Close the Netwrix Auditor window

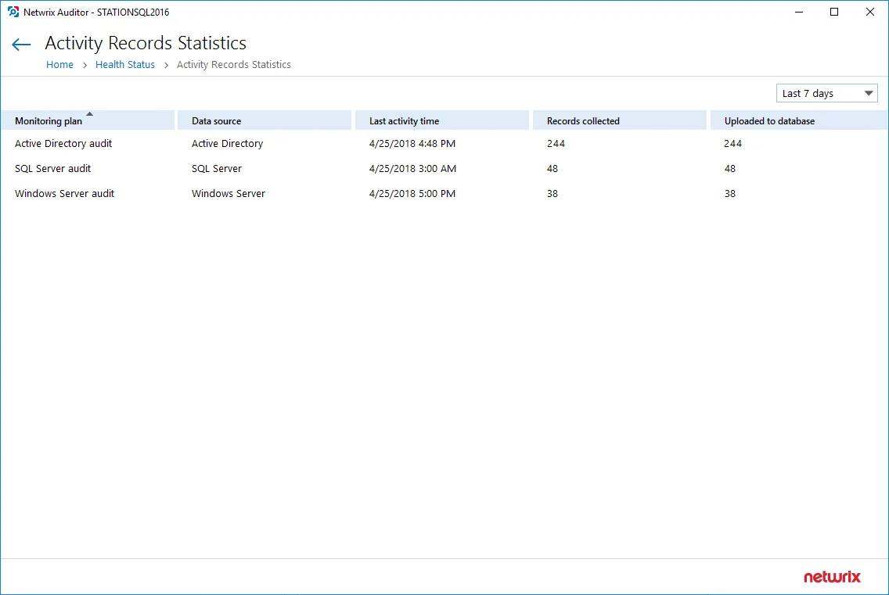pos(869,12)
